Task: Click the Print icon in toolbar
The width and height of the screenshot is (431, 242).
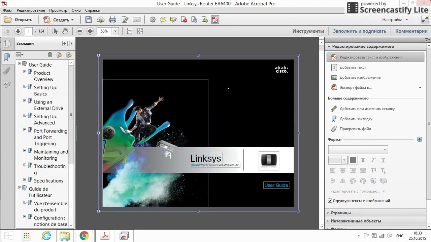Action: (x=112, y=20)
